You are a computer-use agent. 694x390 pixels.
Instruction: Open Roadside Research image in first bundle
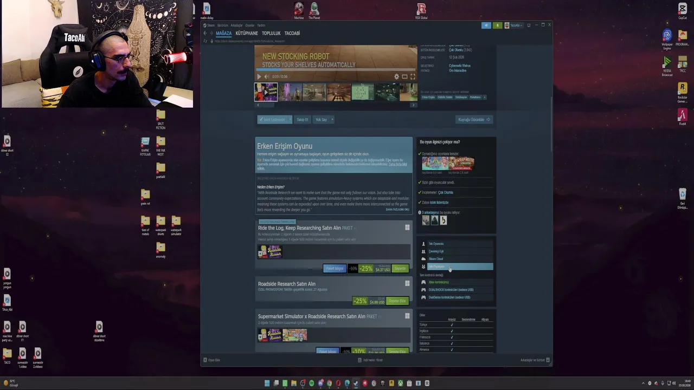[269, 252]
